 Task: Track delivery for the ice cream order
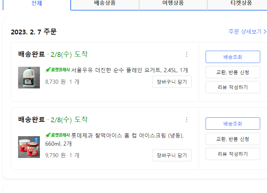[x=233, y=124]
